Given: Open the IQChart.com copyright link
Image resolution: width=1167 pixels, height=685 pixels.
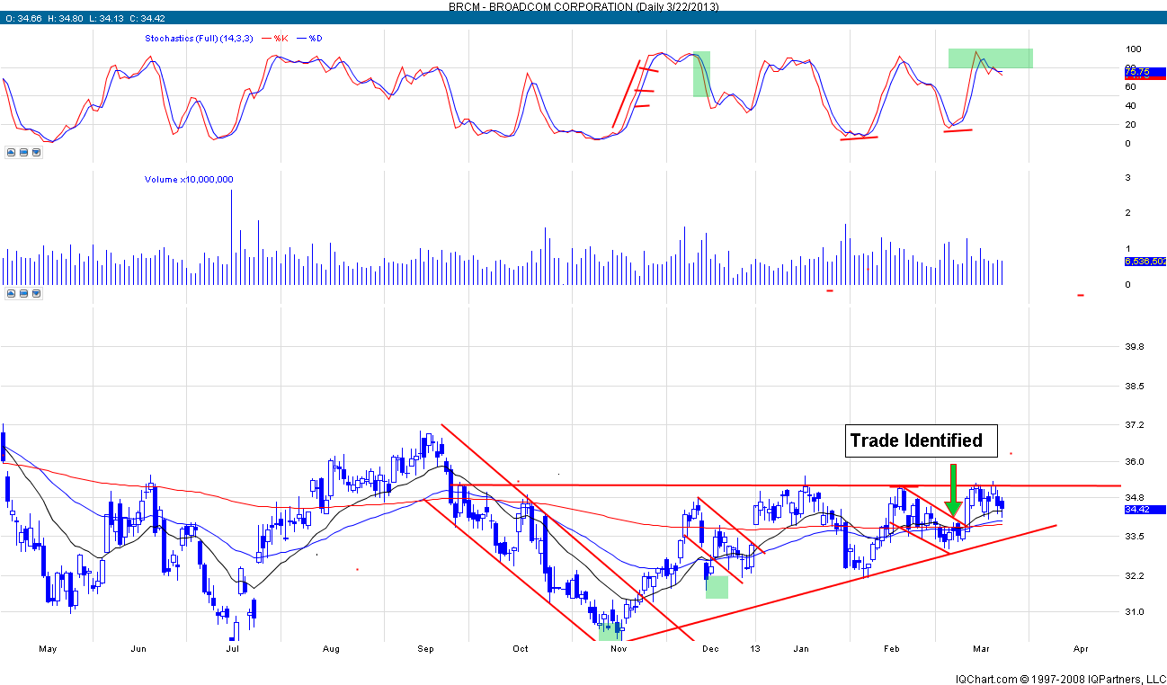Looking at the screenshot, I should point(1059,679).
